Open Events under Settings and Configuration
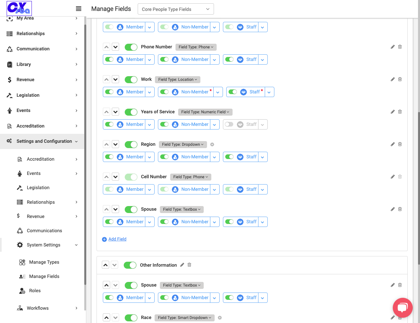The height and width of the screenshot is (323, 420). (x=42, y=173)
